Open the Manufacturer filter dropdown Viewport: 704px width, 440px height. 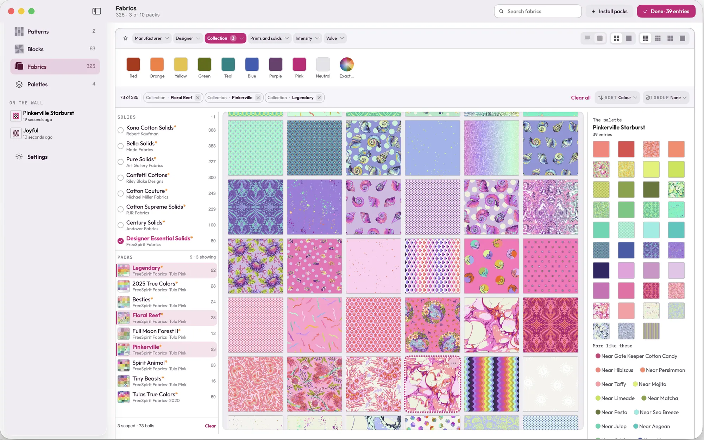click(x=152, y=38)
